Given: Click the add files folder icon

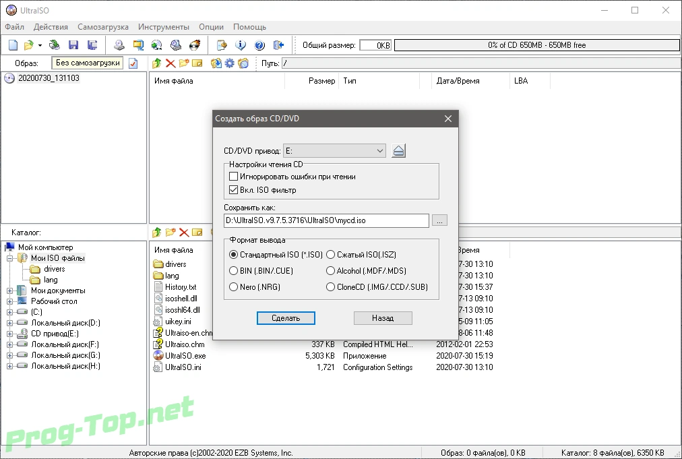Looking at the screenshot, I should click(x=216, y=63).
